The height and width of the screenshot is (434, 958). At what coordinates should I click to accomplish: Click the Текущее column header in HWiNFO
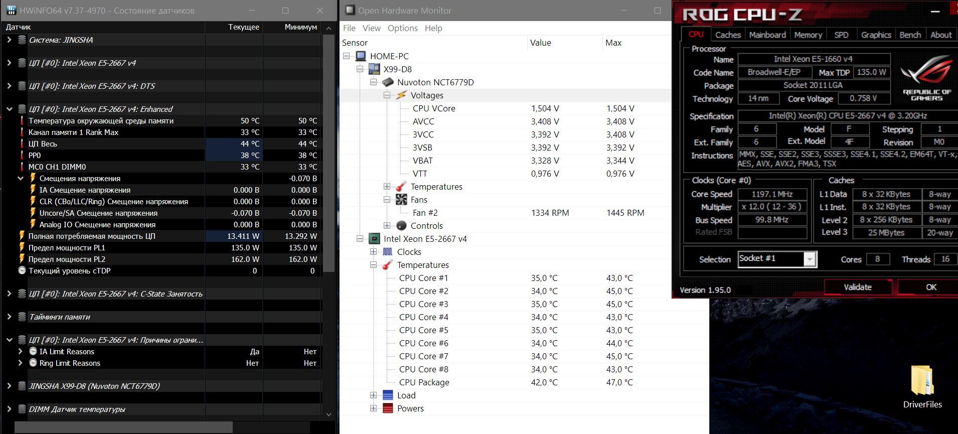tap(234, 27)
